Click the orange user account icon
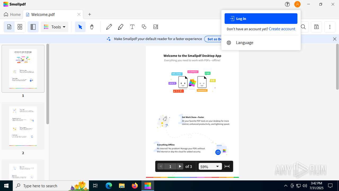This screenshot has height=191, width=339. [297, 4]
